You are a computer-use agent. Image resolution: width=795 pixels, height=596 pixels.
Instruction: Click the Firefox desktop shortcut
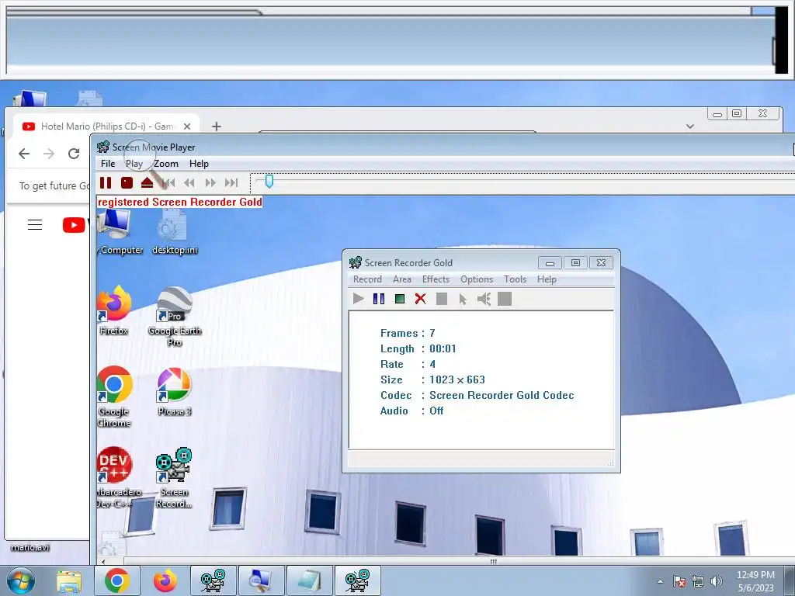pos(114,310)
